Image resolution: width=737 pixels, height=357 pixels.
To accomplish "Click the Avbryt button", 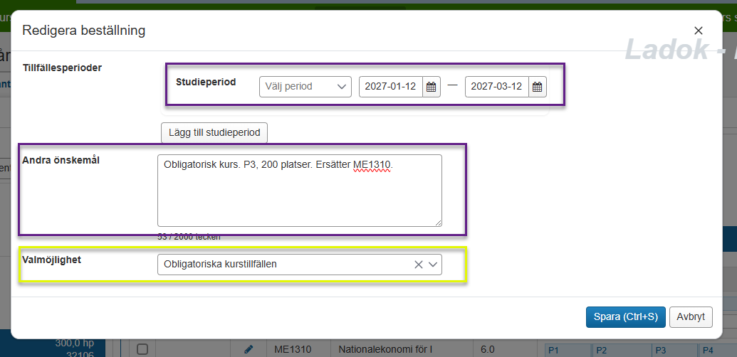I will [x=691, y=316].
